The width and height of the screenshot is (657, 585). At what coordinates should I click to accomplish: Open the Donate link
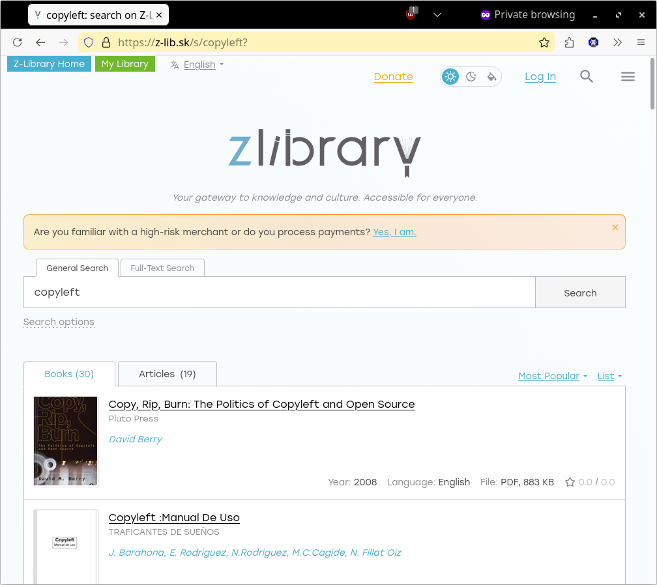(393, 77)
